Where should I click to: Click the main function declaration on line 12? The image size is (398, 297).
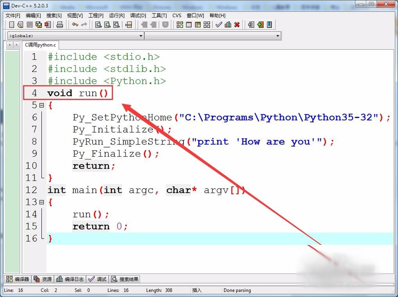click(146, 190)
